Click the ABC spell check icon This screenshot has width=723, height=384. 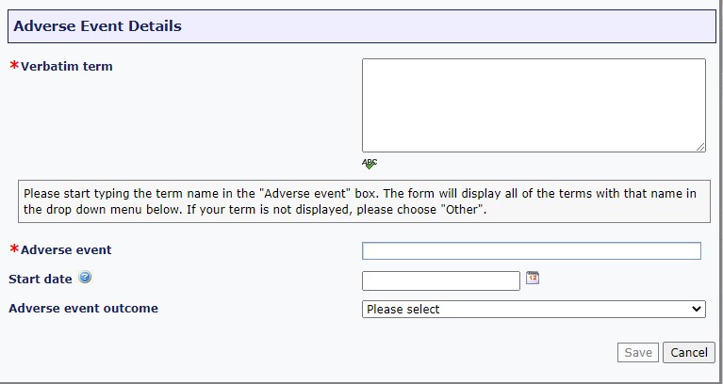(x=370, y=164)
